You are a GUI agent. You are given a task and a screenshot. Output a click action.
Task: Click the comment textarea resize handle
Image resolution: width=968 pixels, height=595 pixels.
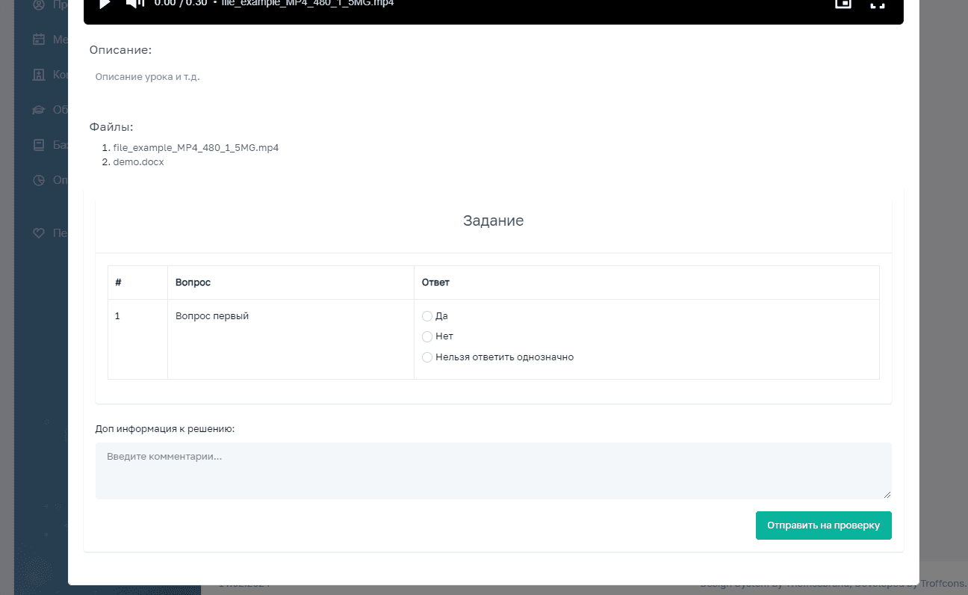(887, 494)
